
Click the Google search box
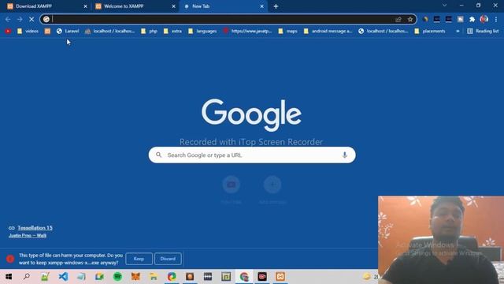coord(252,155)
